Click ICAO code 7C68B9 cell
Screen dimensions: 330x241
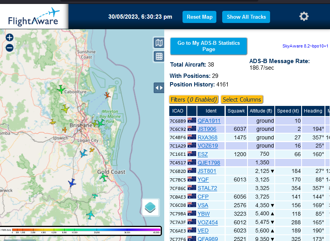point(178,121)
